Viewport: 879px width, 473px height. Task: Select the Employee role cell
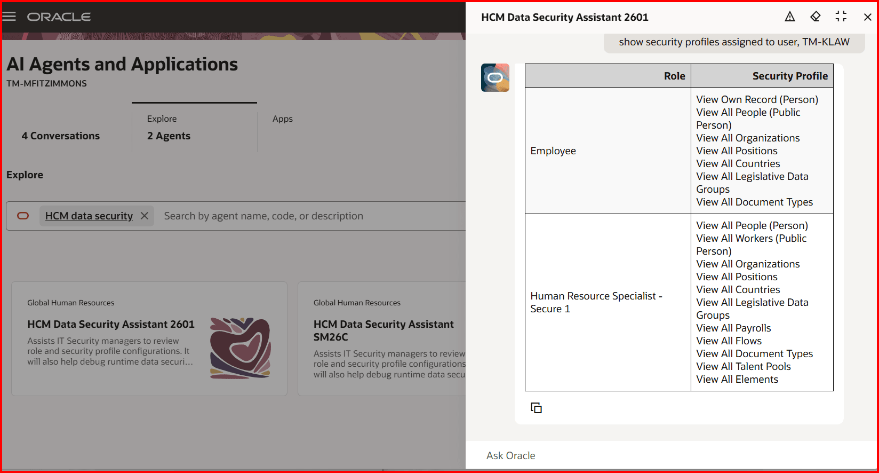608,151
